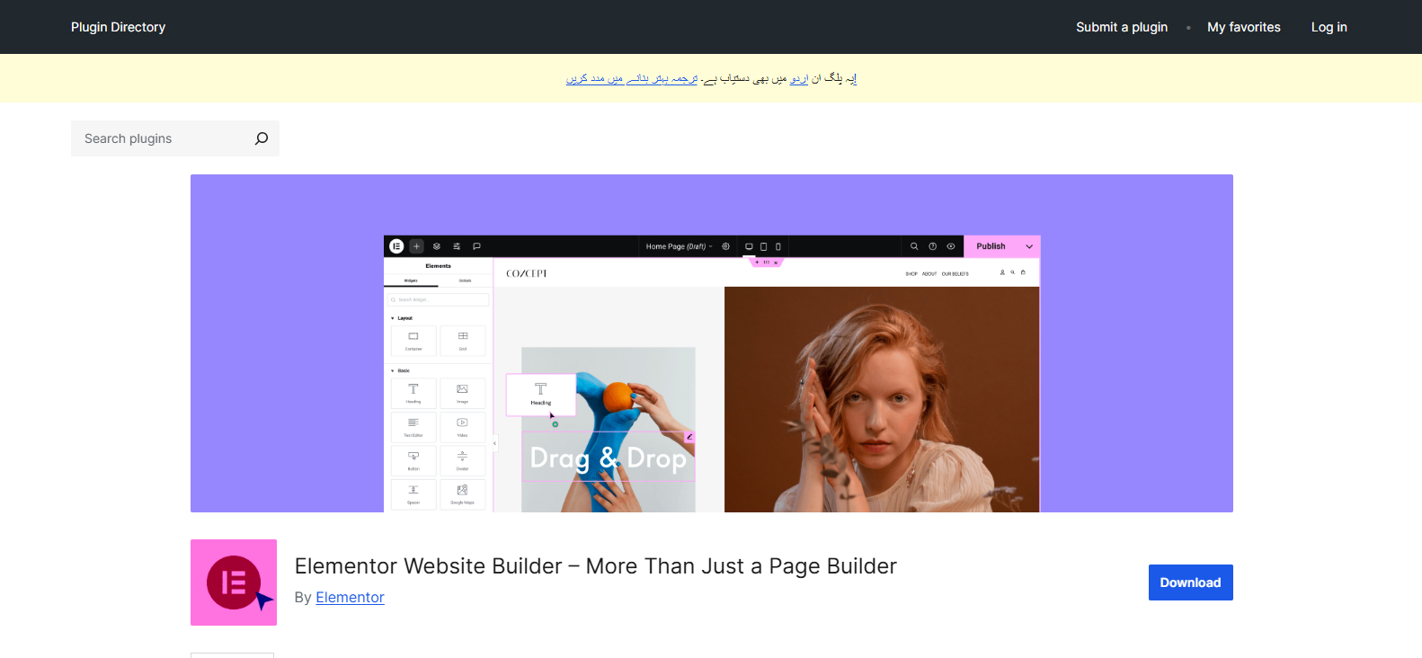Switch to mobile device view icon
Image resolution: width=1422 pixels, height=658 pixels.
pos(778,246)
